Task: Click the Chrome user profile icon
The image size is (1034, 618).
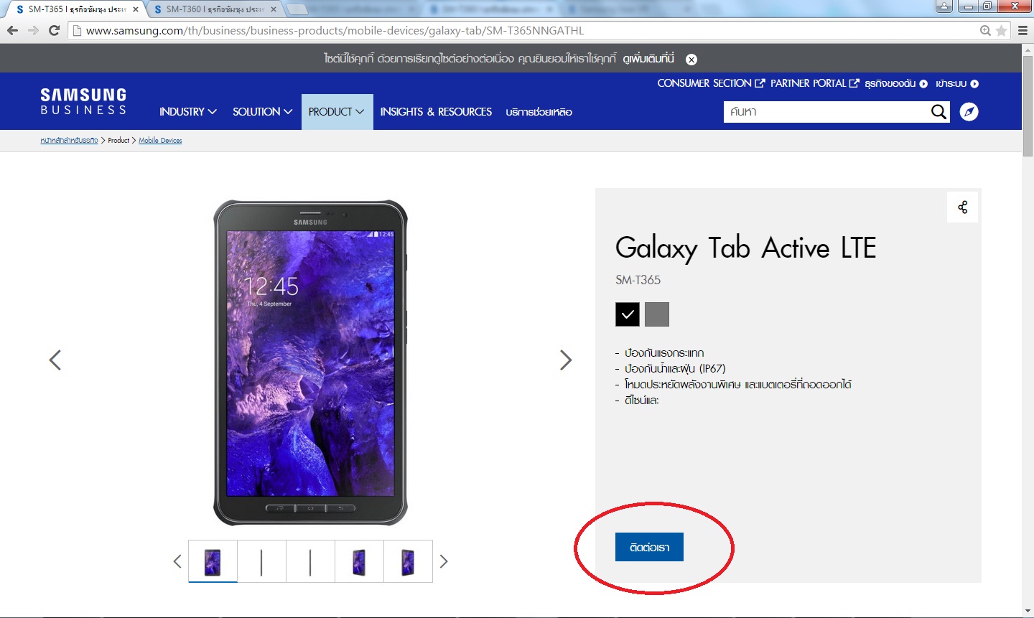Action: [944, 6]
